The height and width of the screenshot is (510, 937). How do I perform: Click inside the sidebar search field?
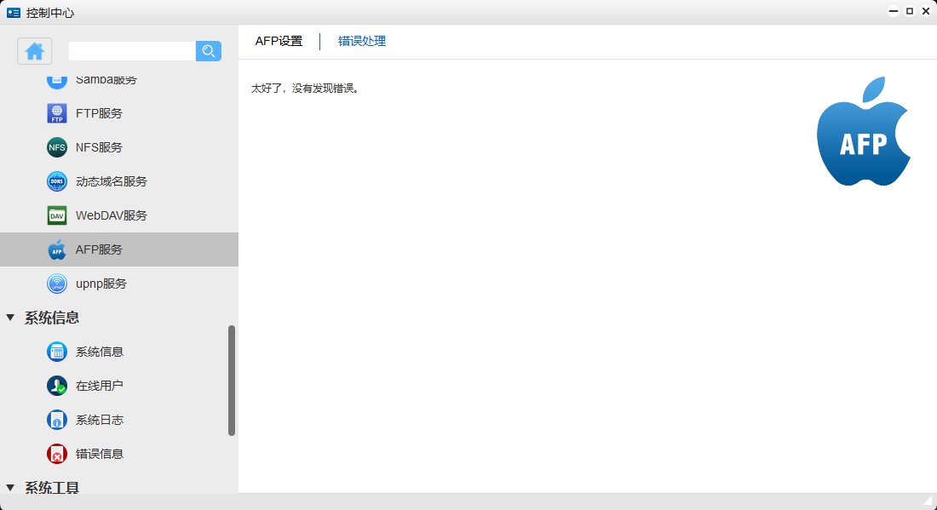pos(132,51)
